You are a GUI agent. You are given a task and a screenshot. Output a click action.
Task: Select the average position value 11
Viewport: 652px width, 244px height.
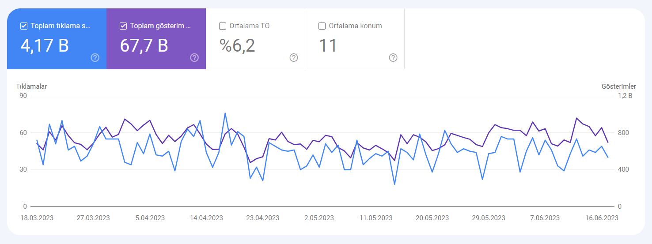328,45
